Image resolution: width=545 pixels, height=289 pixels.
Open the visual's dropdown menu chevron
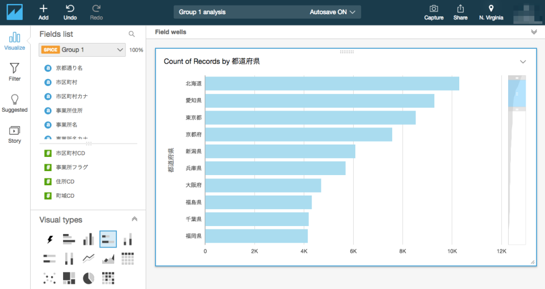point(523,62)
